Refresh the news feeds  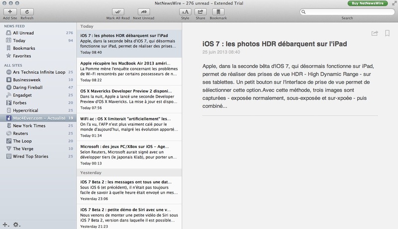(27, 11)
